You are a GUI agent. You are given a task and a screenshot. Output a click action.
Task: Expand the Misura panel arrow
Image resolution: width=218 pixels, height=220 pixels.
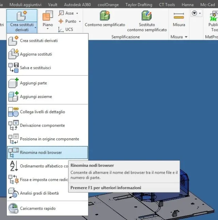pyautogui.click(x=186, y=37)
